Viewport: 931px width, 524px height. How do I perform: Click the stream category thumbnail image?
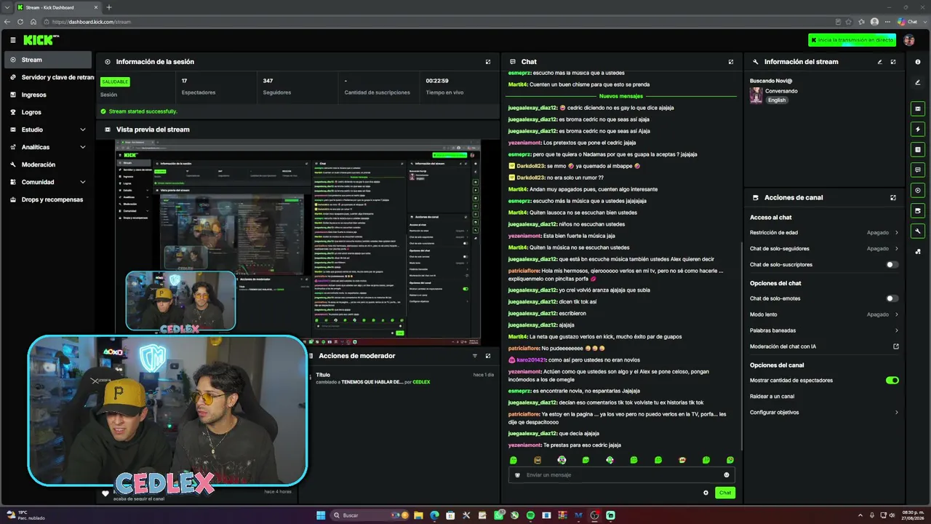(756, 95)
